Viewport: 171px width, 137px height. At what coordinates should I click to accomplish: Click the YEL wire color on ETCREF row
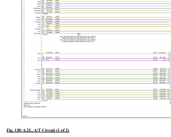point(47,28)
